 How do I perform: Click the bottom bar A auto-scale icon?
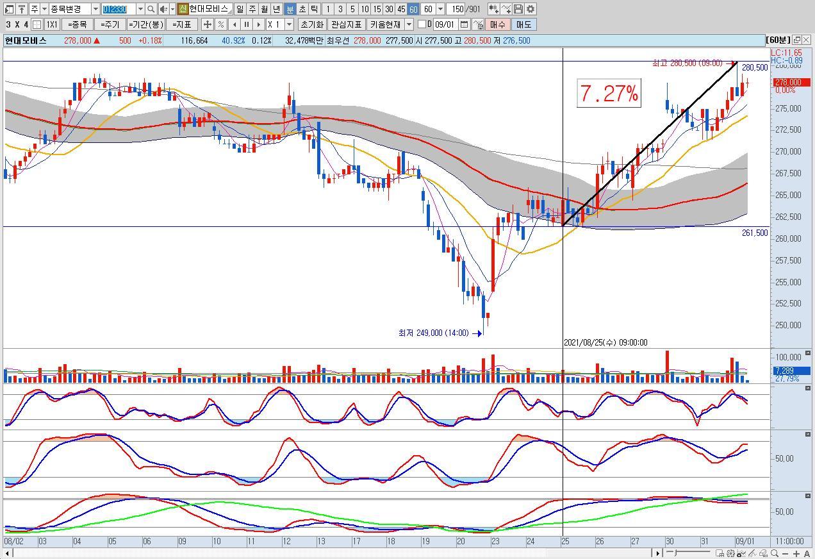click(x=807, y=554)
